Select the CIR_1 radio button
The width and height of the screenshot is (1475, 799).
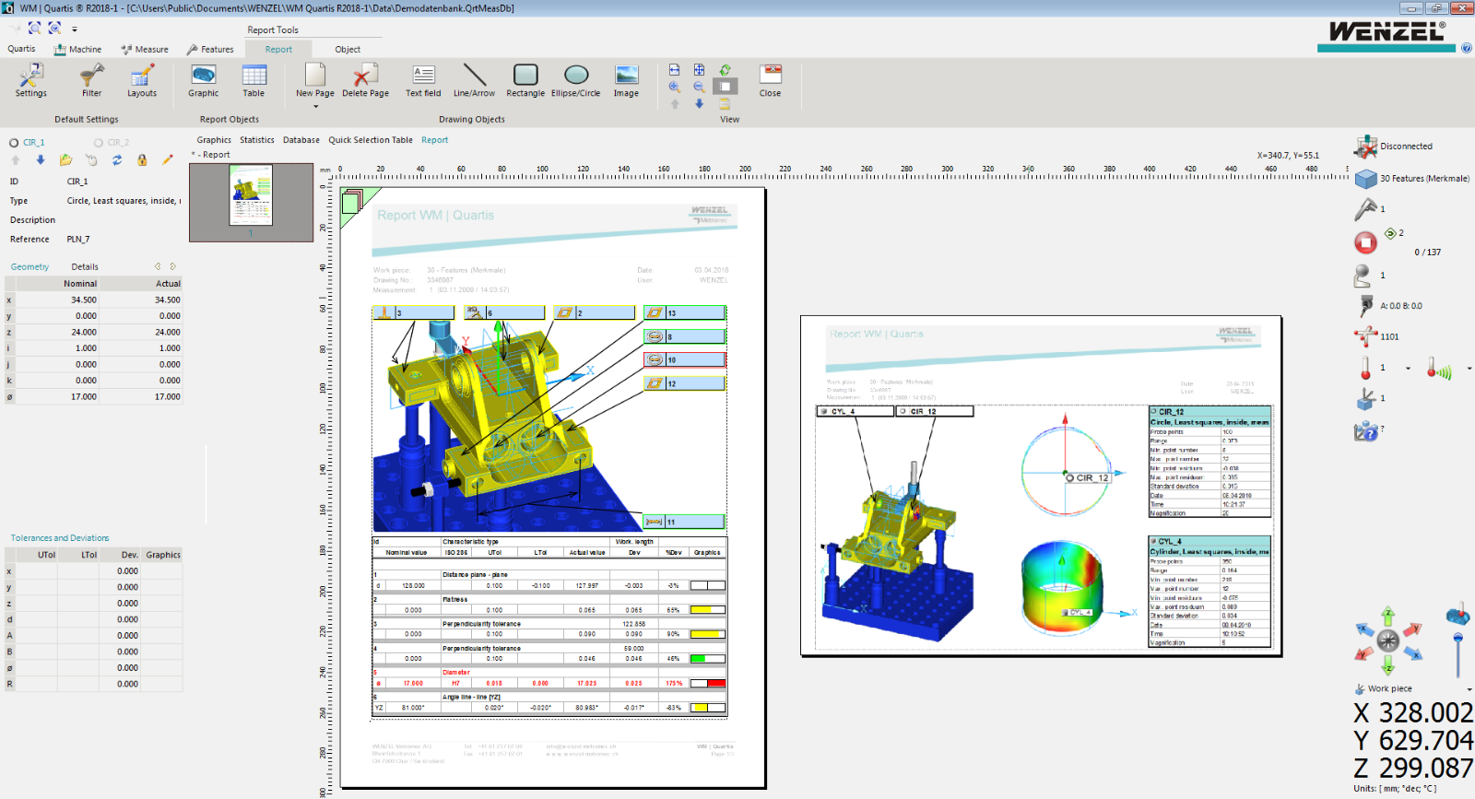[14, 143]
